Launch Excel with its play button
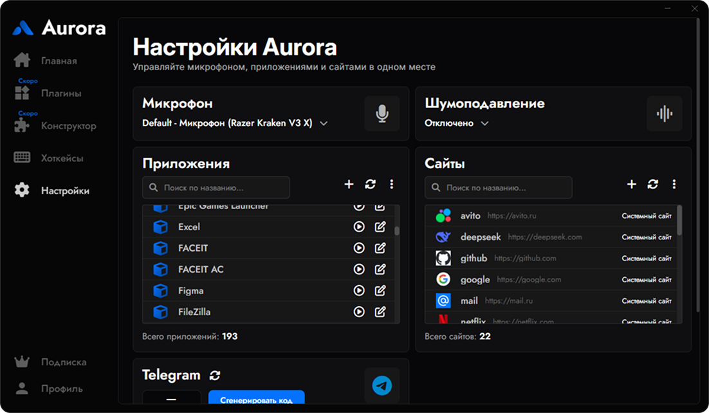The image size is (709, 413). coord(360,226)
